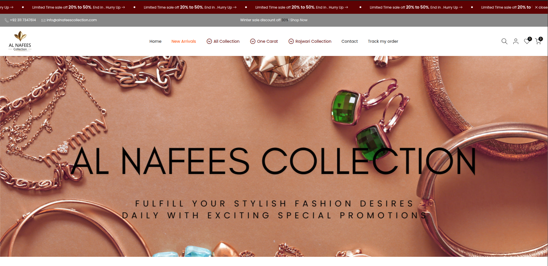Open the user account icon
Screen dimensions: 548x266
[516, 41]
